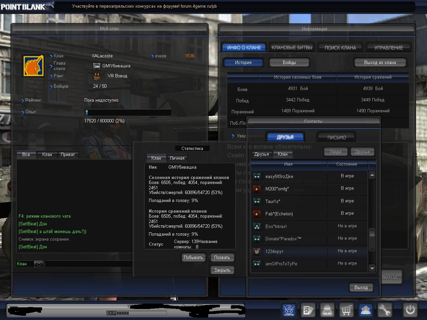Screen dimensions: 427x320
Task: Click the power exit icon
Action: coord(410,310)
